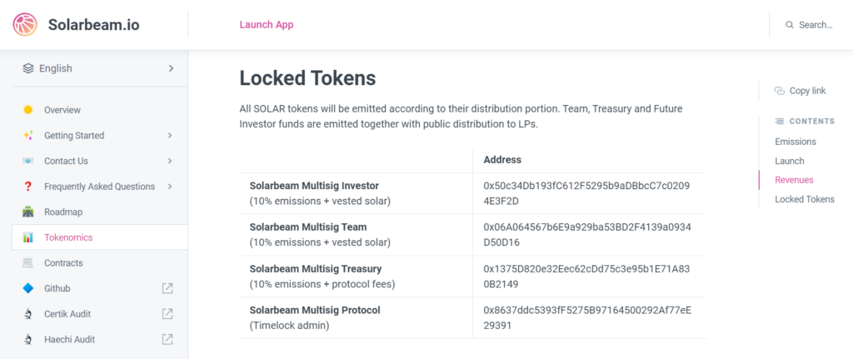This screenshot has width=853, height=359.
Task: Click the red question mark FAQ icon
Action: click(28, 187)
